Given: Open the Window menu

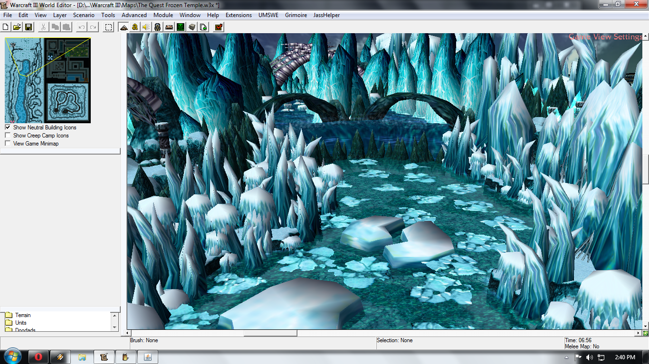Looking at the screenshot, I should (190, 15).
